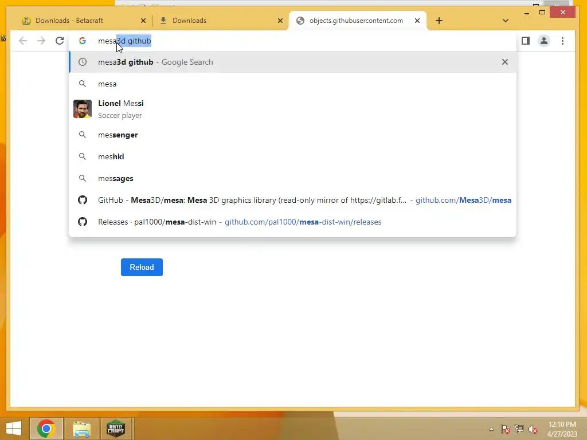Choose the 'mesa' search suggestion
This screenshot has height=440, width=587.
[x=293, y=84]
